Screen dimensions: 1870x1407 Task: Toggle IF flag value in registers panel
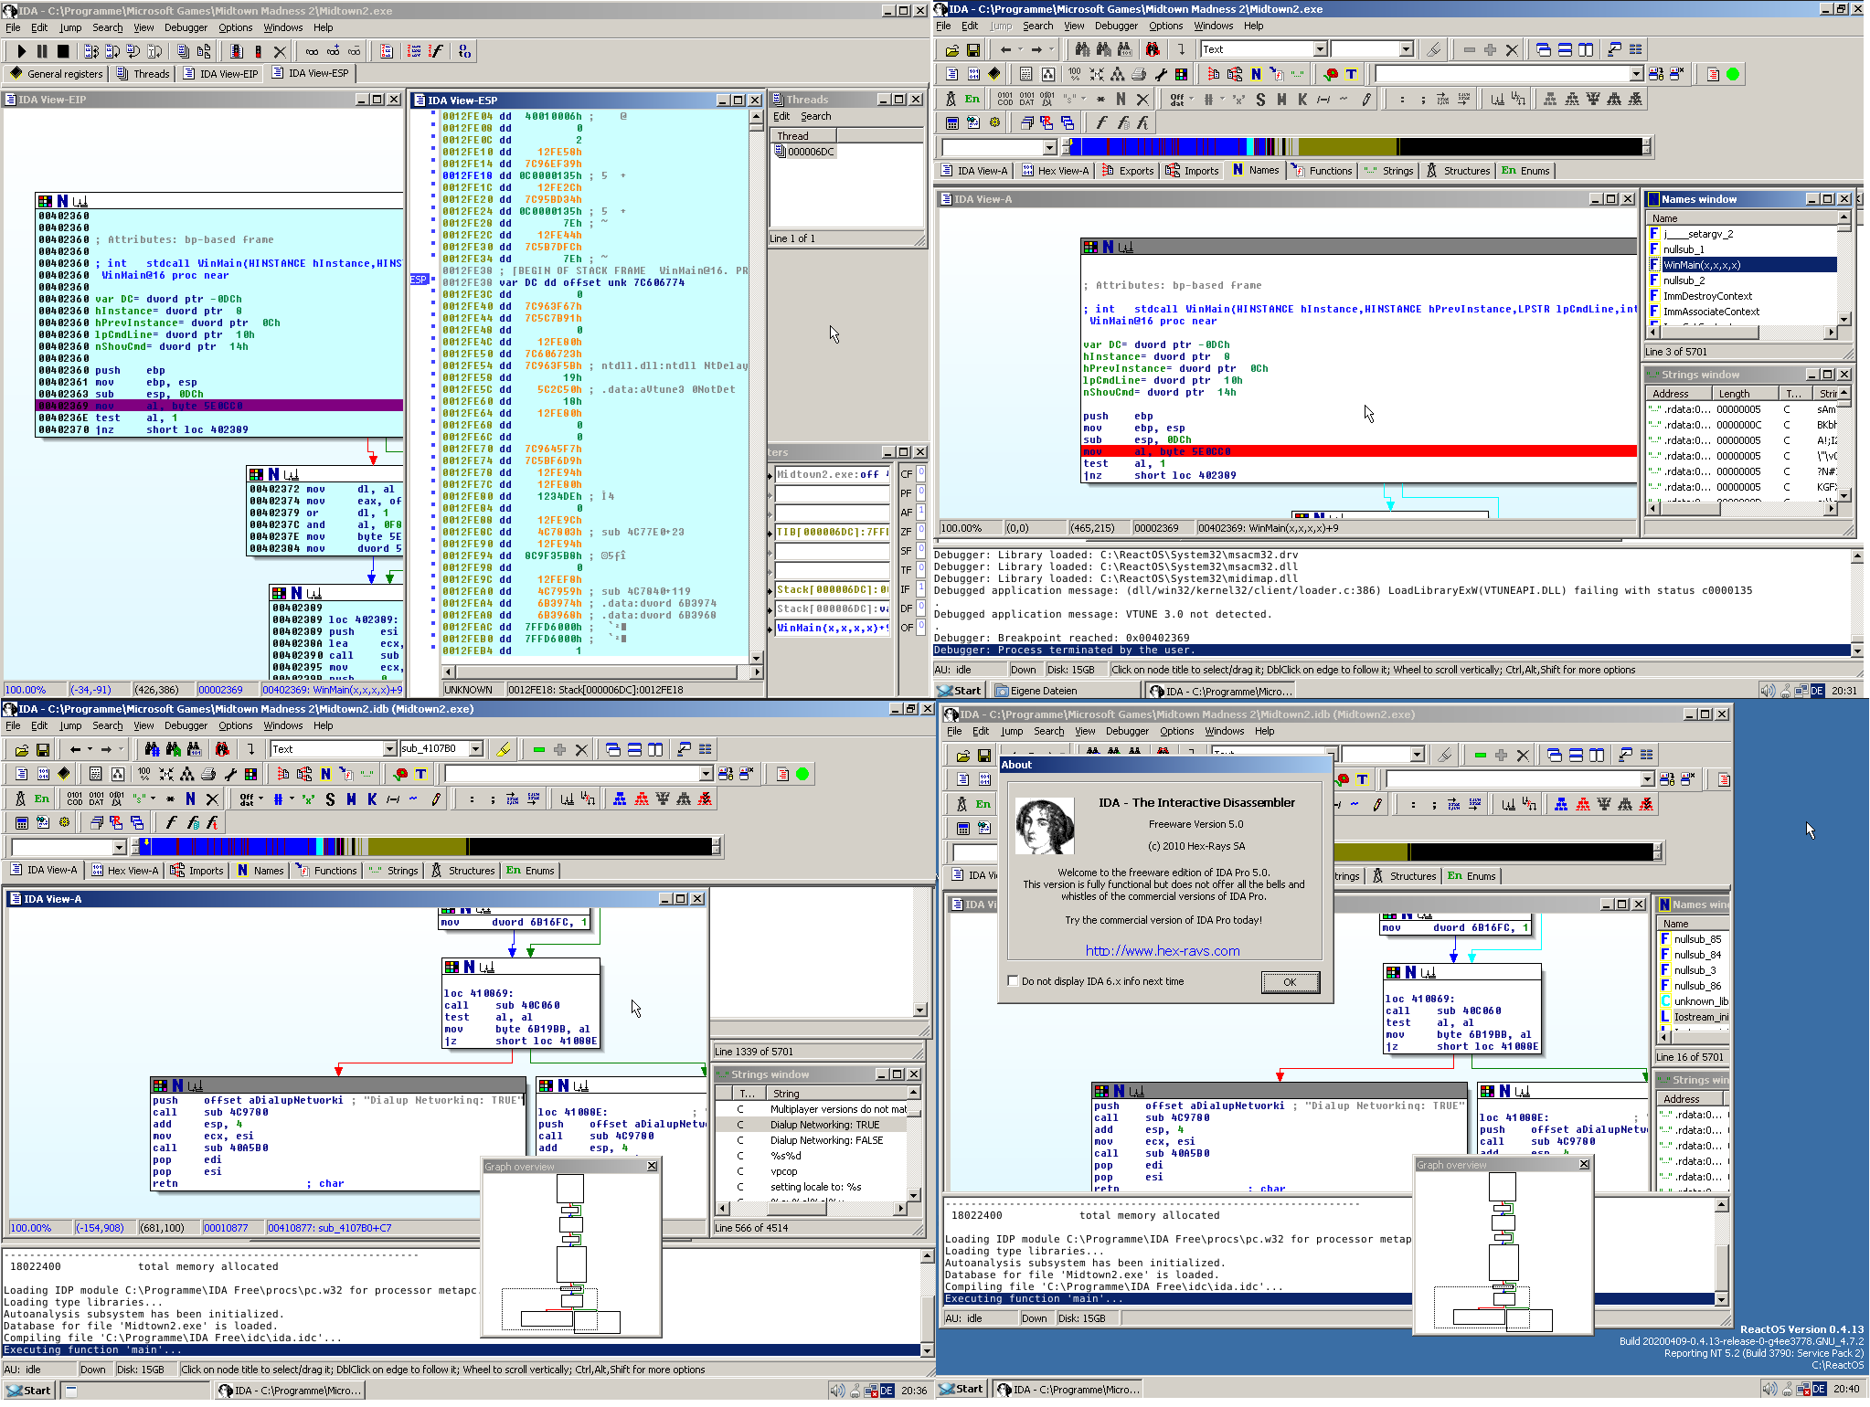pyautogui.click(x=921, y=587)
